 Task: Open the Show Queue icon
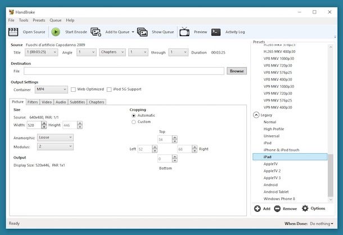142,32
